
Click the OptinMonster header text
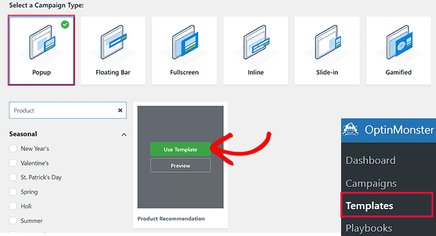tap(399, 129)
